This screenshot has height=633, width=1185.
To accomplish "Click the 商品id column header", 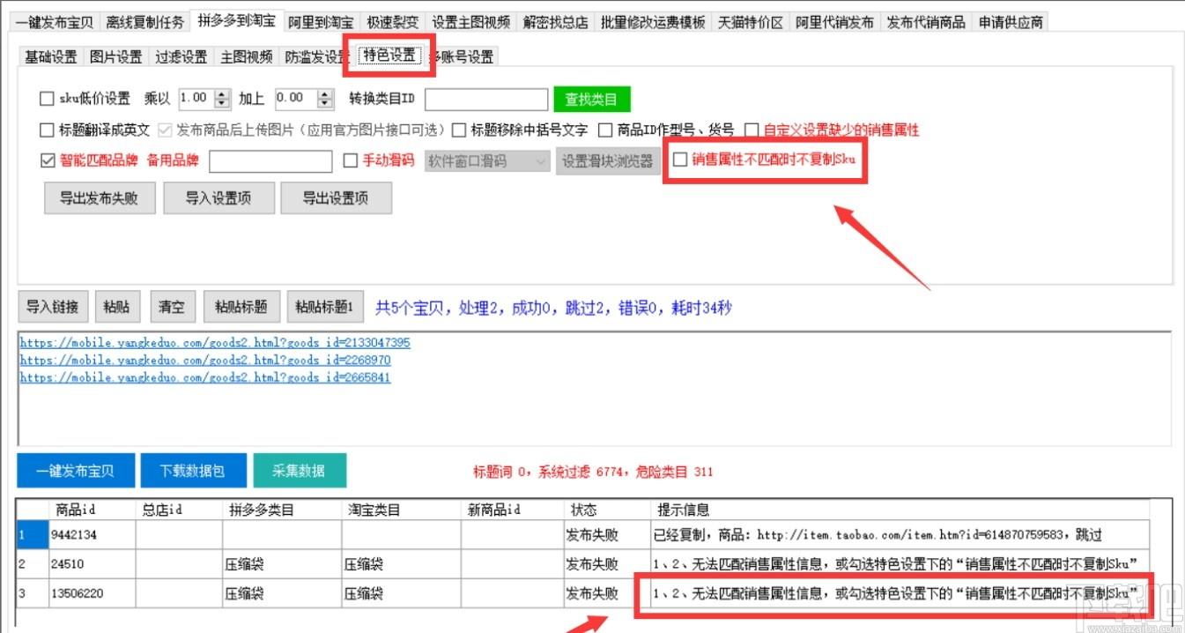I will [x=93, y=510].
